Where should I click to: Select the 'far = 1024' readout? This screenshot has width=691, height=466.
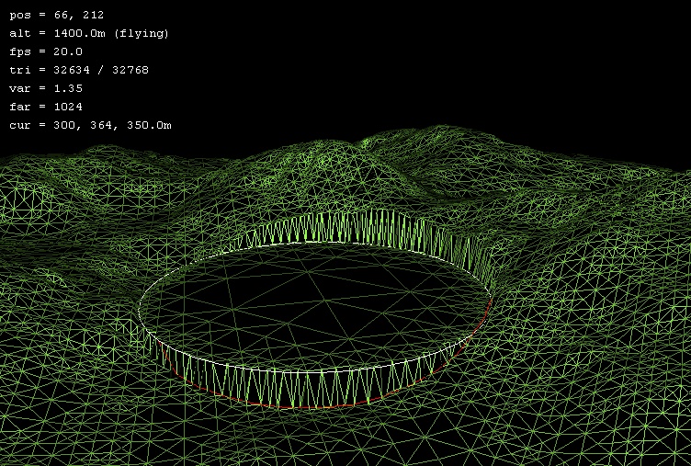(x=46, y=108)
